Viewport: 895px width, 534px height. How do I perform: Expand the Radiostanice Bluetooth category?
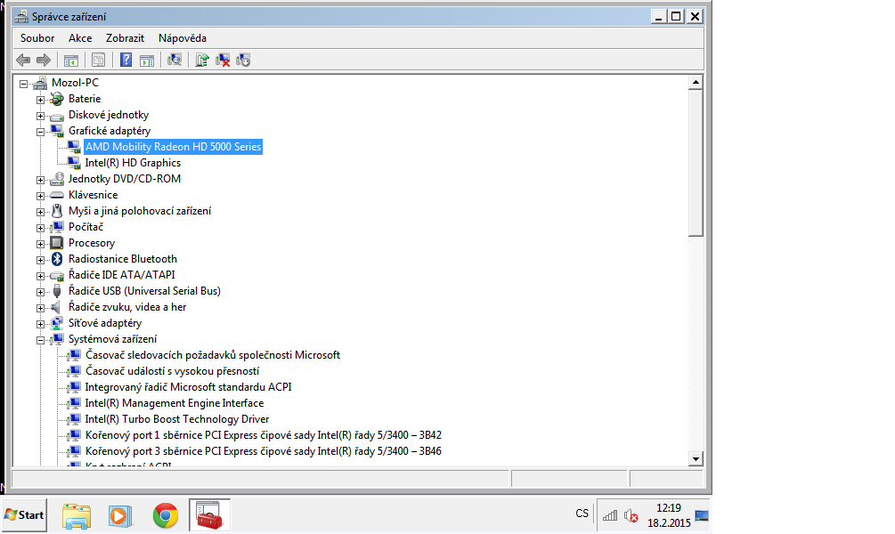[41, 260]
